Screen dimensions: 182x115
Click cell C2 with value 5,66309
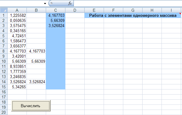(x=56, y=20)
